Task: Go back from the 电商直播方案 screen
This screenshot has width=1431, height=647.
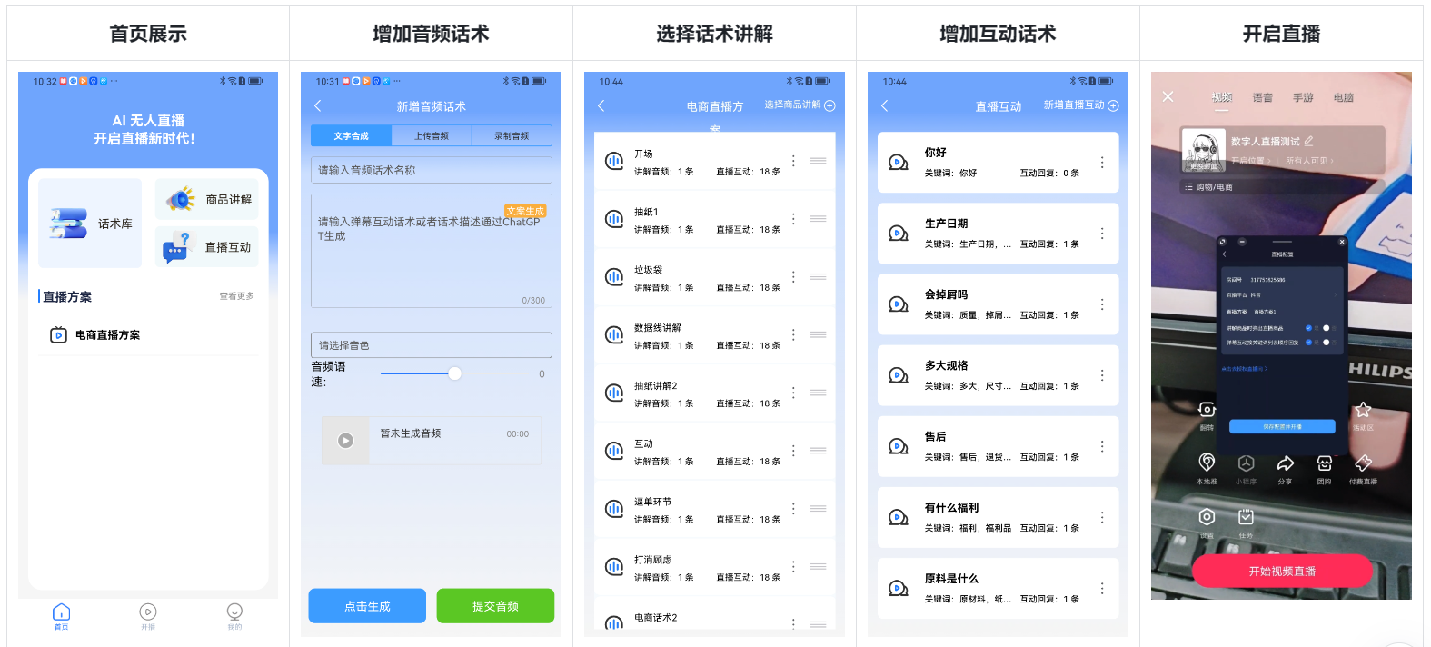Action: tap(601, 106)
